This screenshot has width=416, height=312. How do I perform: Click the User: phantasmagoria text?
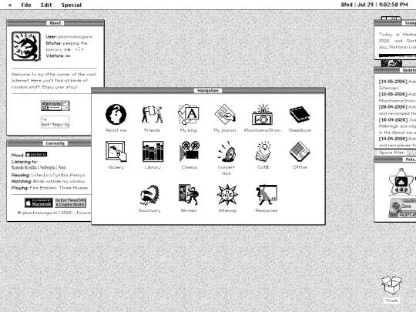pyautogui.click(x=69, y=37)
